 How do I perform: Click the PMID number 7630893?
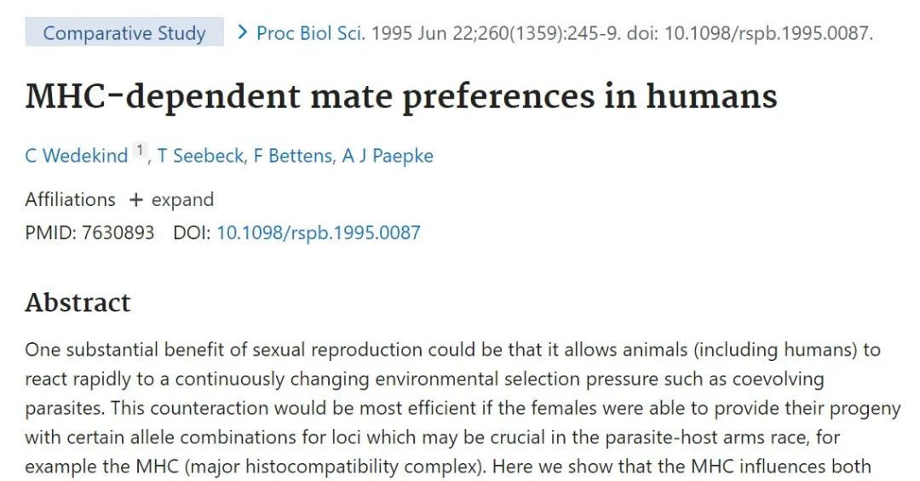pyautogui.click(x=118, y=232)
